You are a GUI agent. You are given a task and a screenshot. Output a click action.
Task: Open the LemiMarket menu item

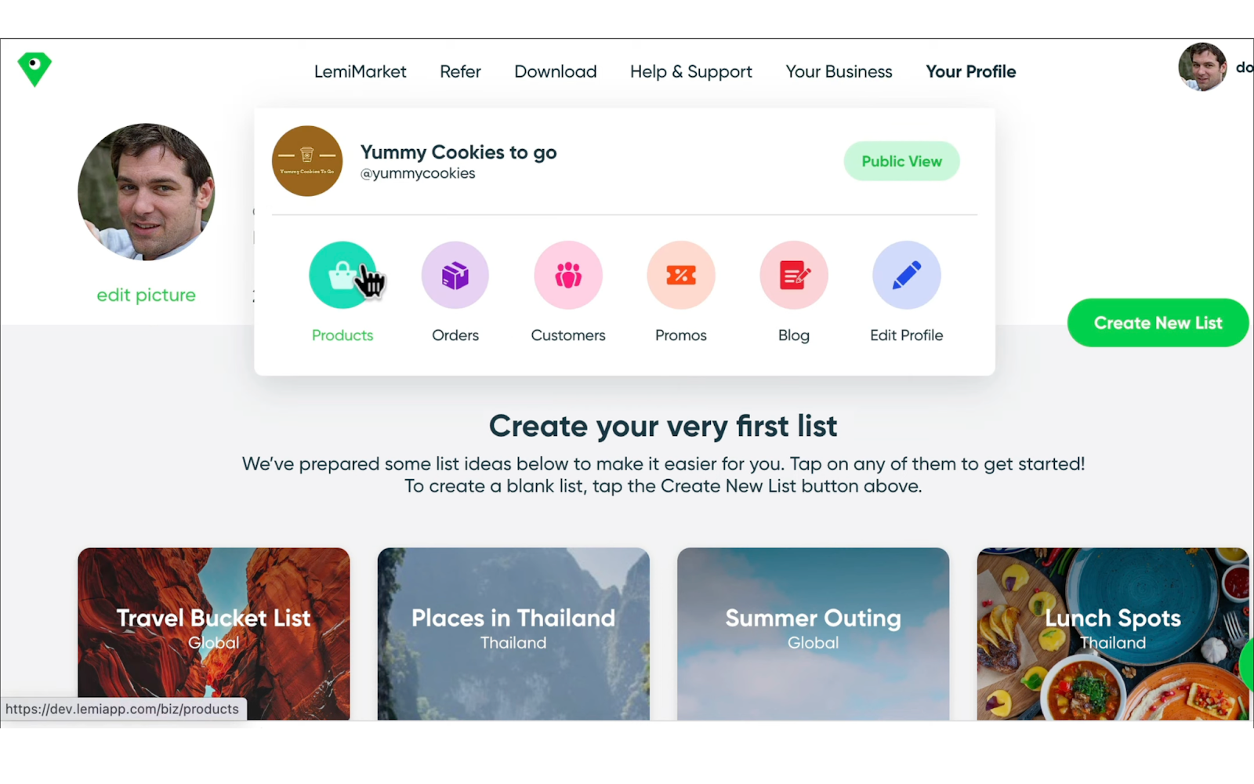point(361,71)
